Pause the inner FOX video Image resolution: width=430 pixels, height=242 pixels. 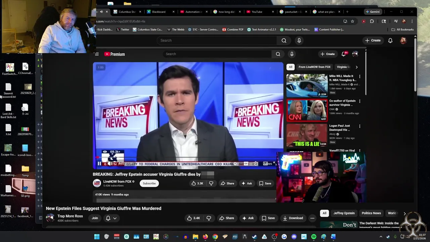point(99,164)
